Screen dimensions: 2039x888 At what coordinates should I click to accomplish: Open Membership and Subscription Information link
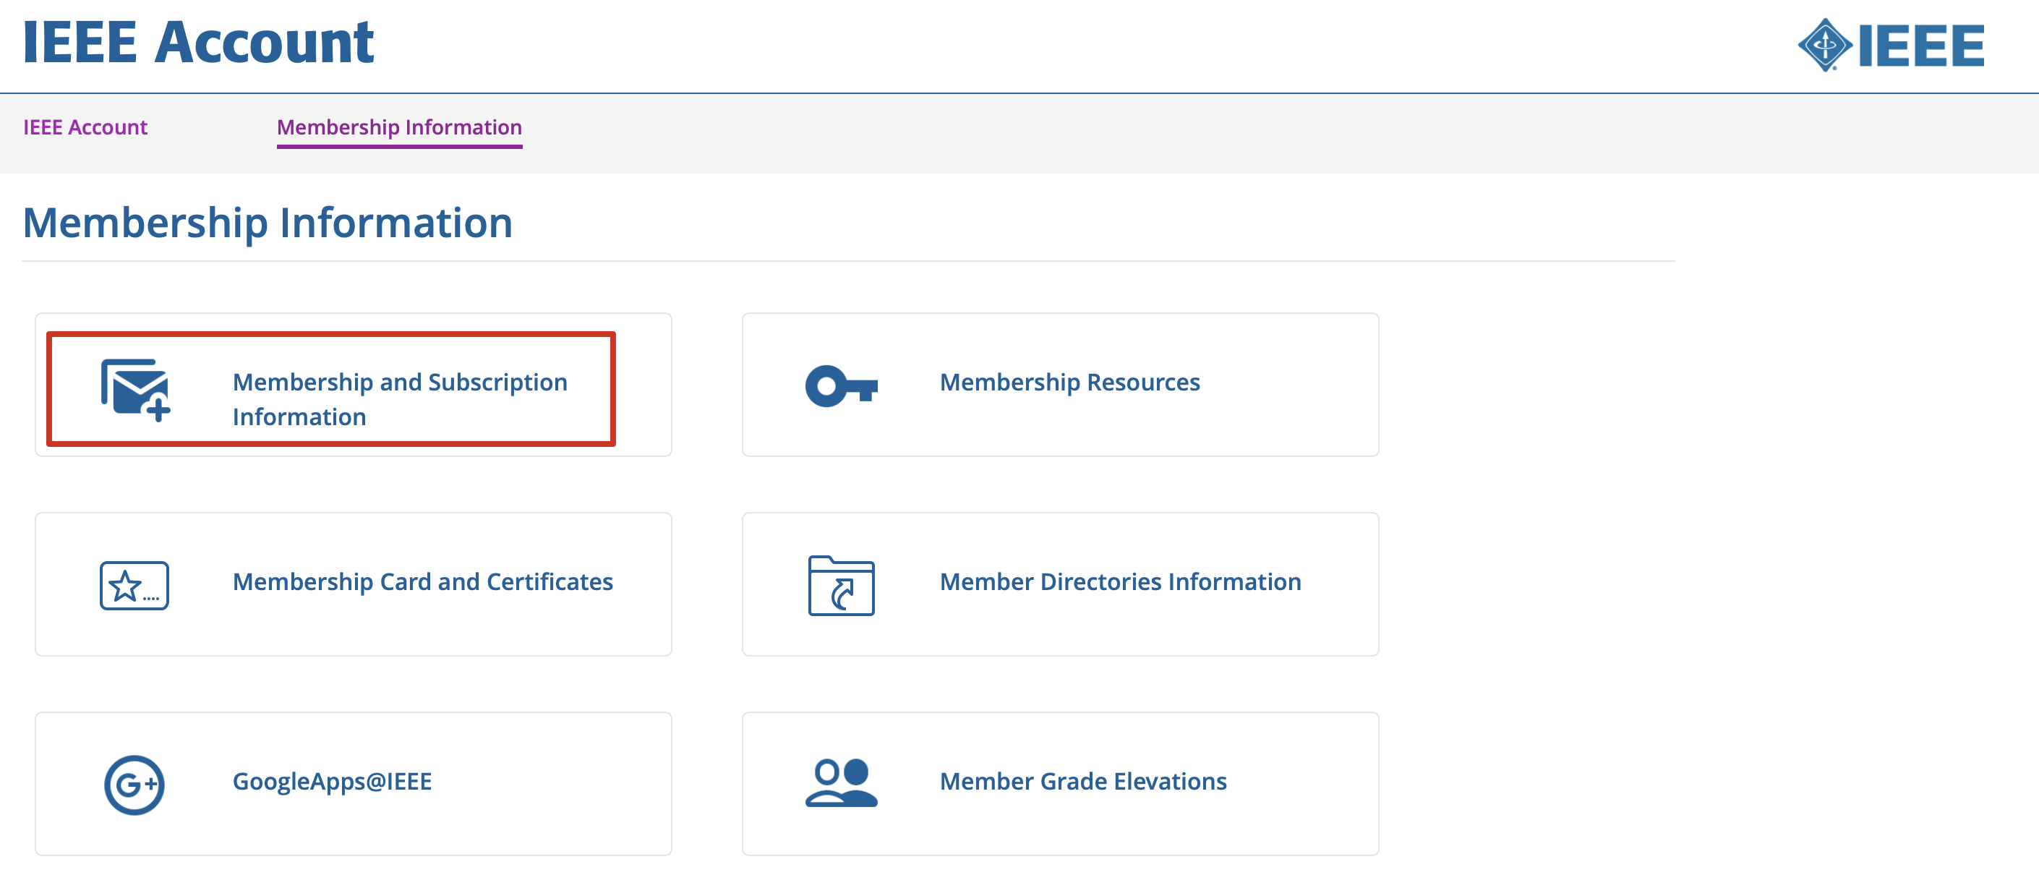(x=400, y=400)
